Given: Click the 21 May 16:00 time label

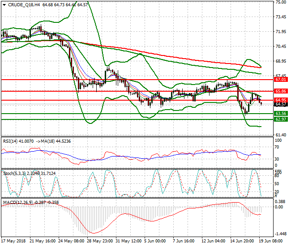Looking at the screenshot, I should pos(43,241).
